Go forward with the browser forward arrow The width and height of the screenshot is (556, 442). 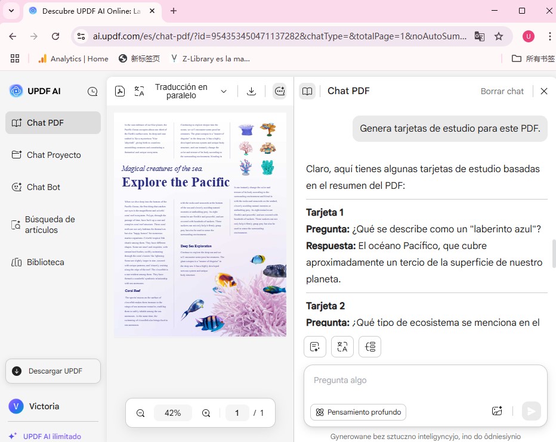34,36
